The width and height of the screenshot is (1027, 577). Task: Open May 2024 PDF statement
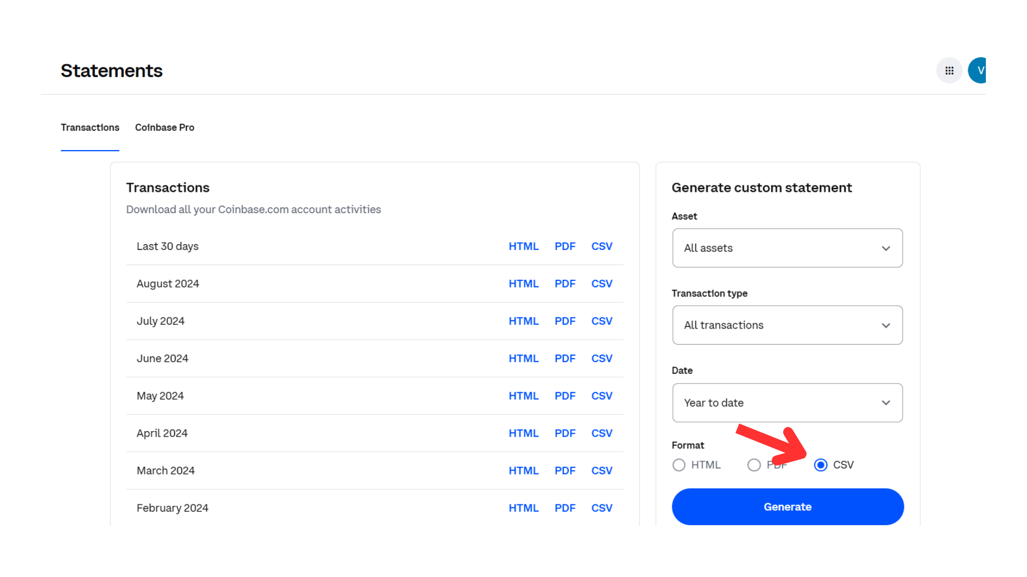tap(565, 396)
